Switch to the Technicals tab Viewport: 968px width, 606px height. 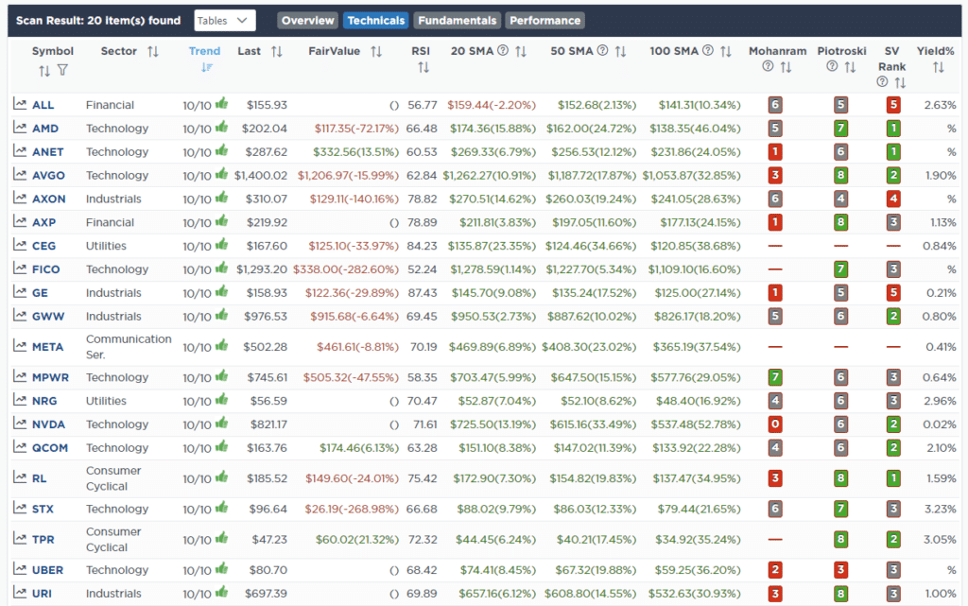click(x=375, y=21)
